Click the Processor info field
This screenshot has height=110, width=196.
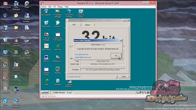(103, 70)
